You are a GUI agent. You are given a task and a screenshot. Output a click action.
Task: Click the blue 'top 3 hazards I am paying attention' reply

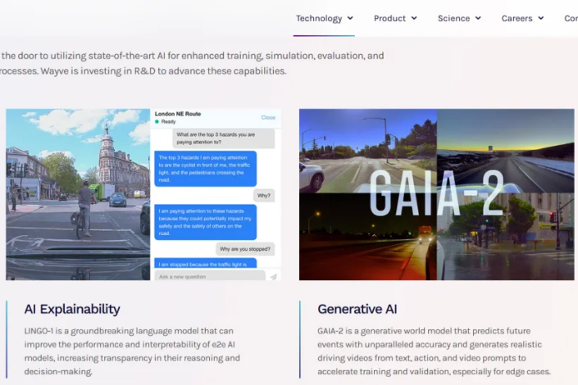pyautogui.click(x=205, y=169)
